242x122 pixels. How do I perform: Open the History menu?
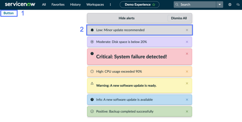(x=75, y=4)
